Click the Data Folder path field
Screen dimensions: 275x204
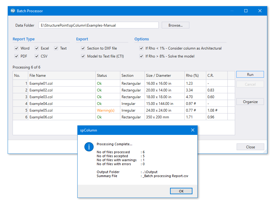point(99,25)
